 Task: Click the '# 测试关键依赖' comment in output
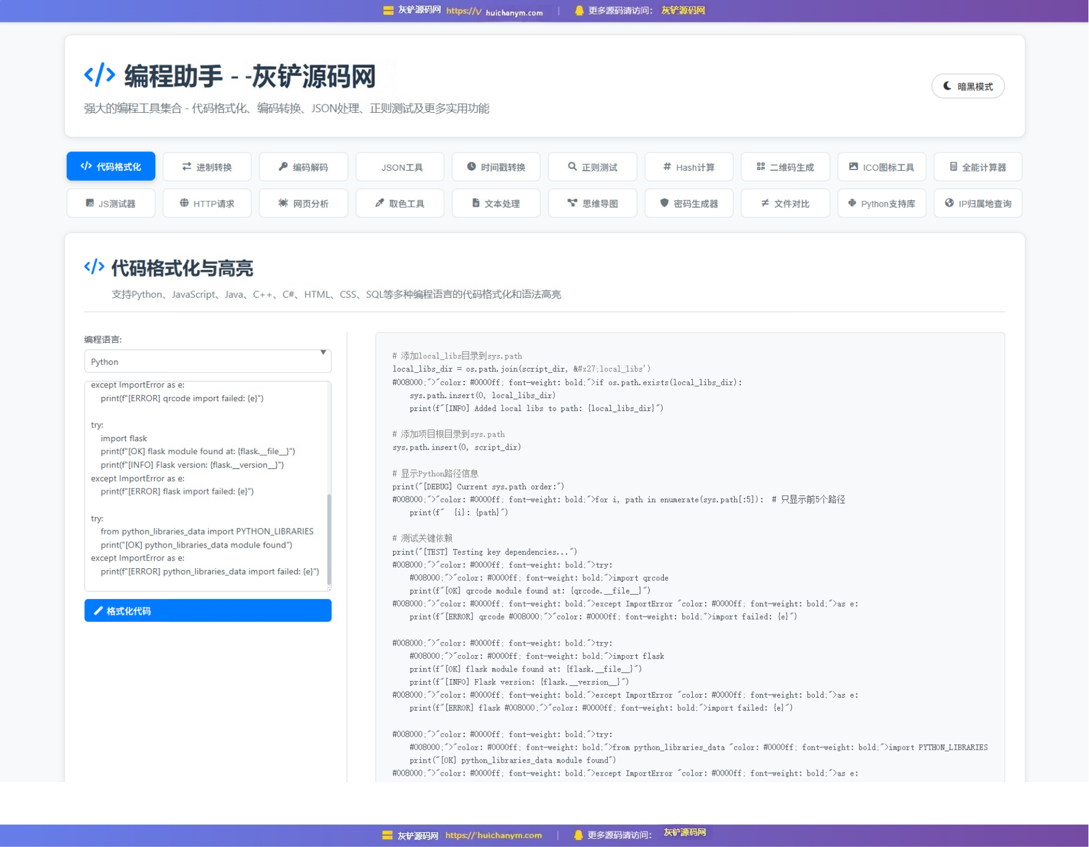click(x=422, y=538)
